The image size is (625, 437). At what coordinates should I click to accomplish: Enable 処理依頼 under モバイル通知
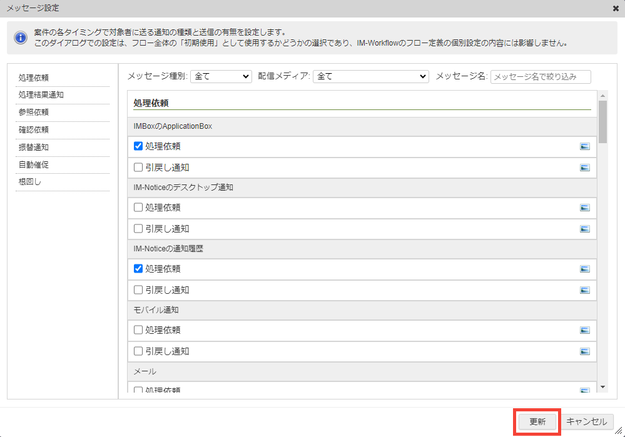(x=138, y=330)
